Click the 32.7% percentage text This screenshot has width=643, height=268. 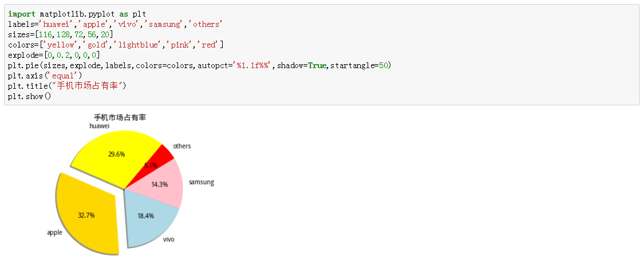click(86, 215)
